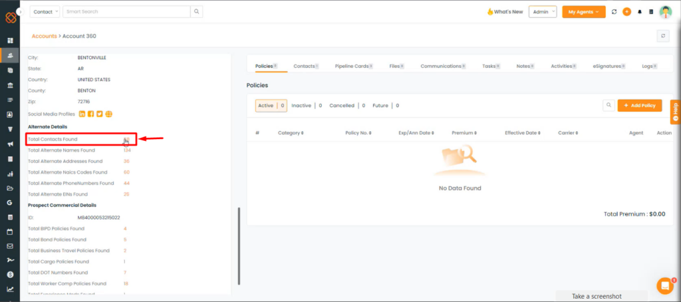This screenshot has width=681, height=302.
Task: Switch to the Pipeline Cards tab
Action: coord(354,67)
